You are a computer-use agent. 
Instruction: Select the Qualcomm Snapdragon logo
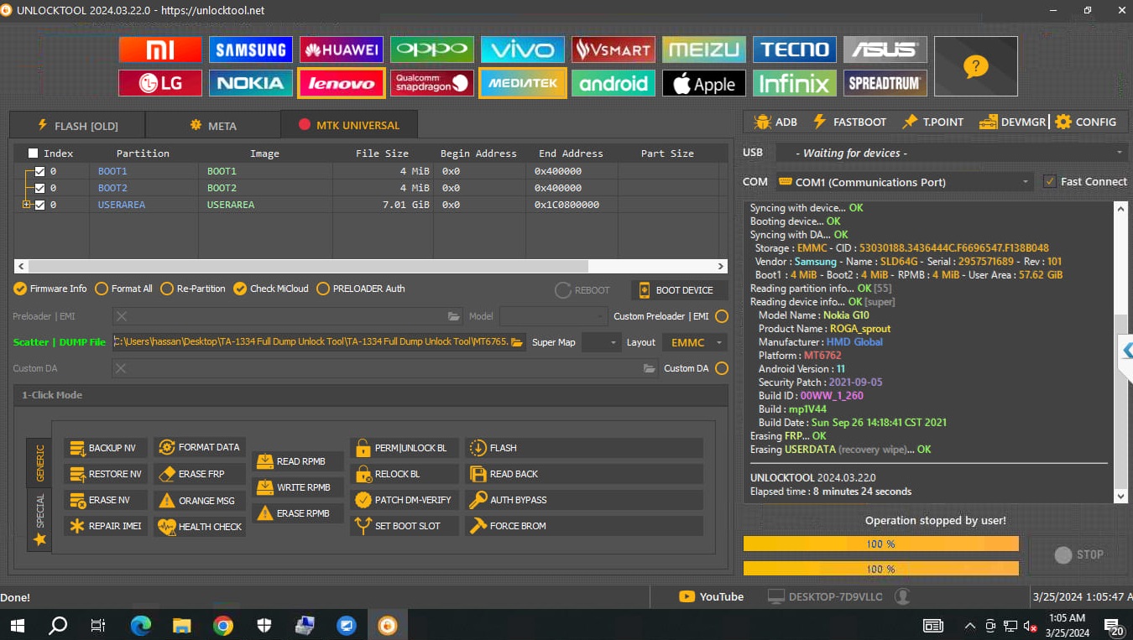(x=432, y=83)
